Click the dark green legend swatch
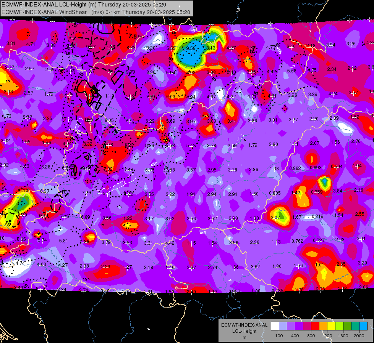The height and width of the screenshot is (343, 374). tap(347, 326)
